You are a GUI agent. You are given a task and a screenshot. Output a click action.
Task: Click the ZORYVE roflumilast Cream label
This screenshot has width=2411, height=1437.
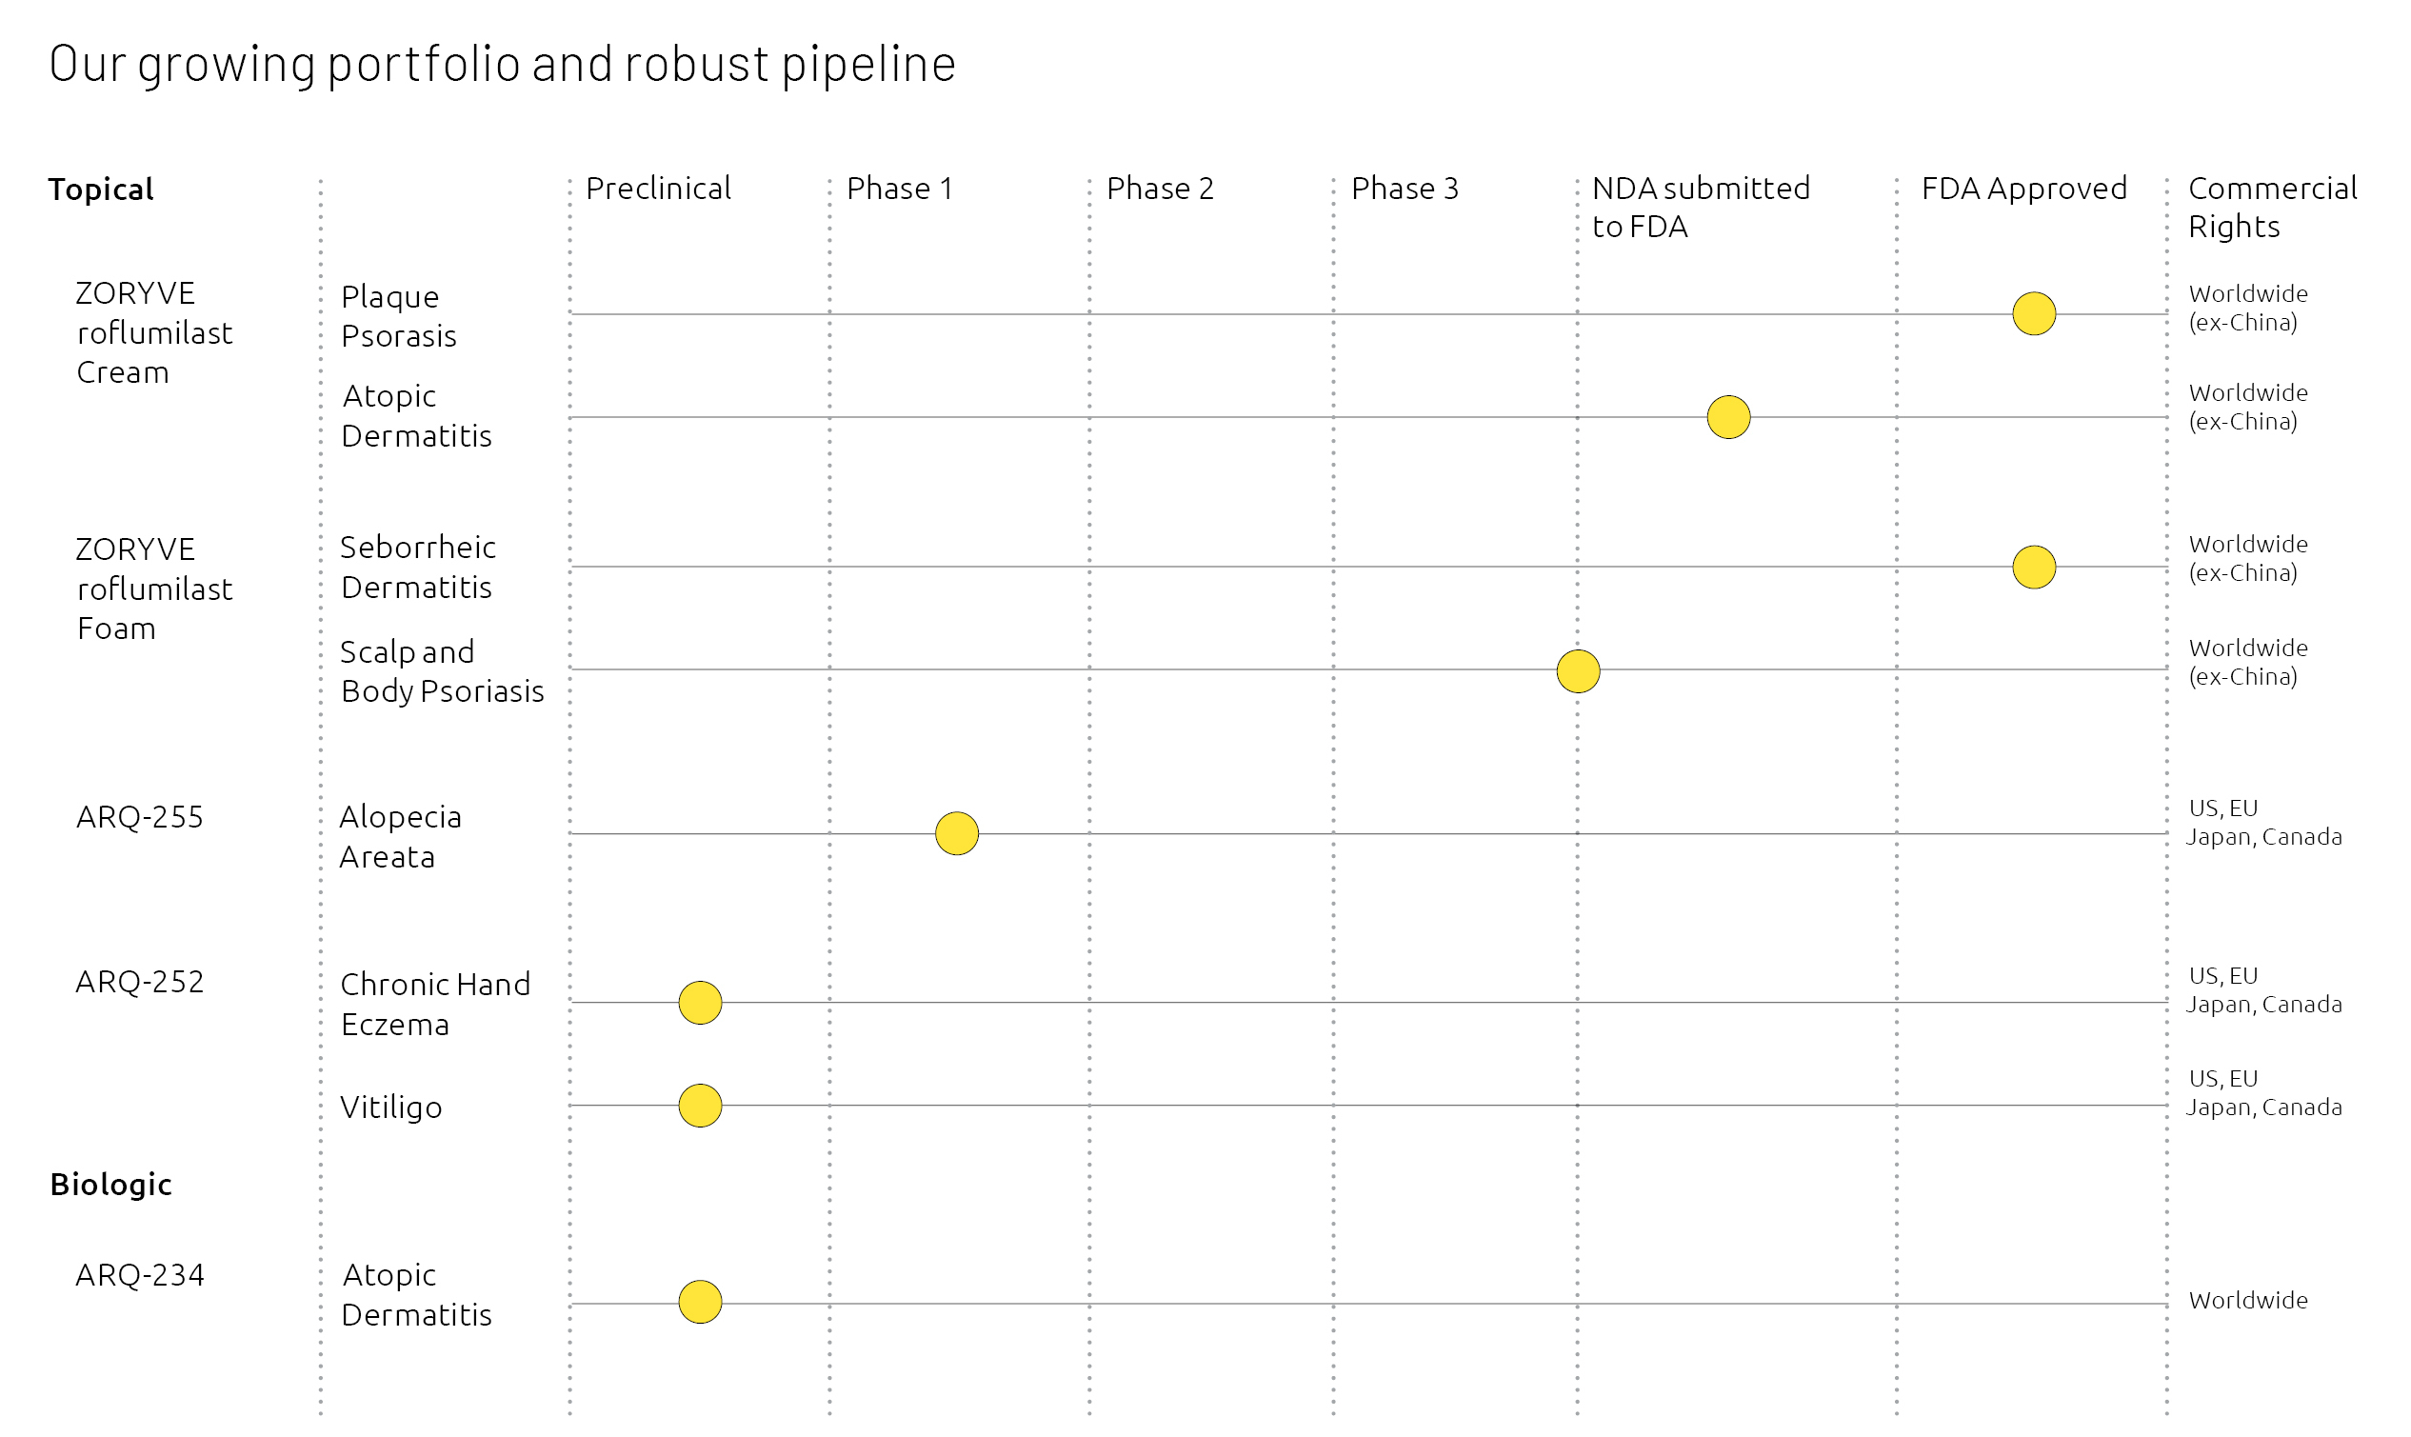(x=154, y=333)
